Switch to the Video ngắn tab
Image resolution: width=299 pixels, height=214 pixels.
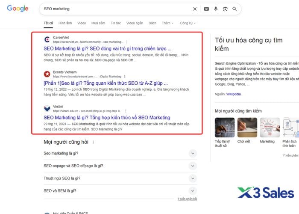pos(135,23)
